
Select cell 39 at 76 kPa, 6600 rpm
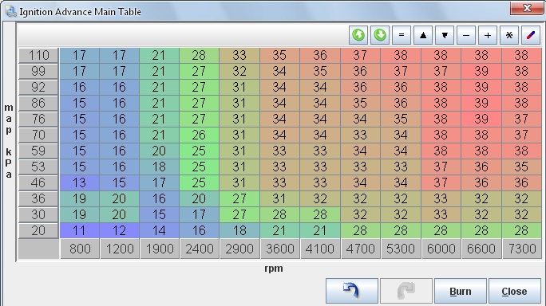click(x=481, y=120)
